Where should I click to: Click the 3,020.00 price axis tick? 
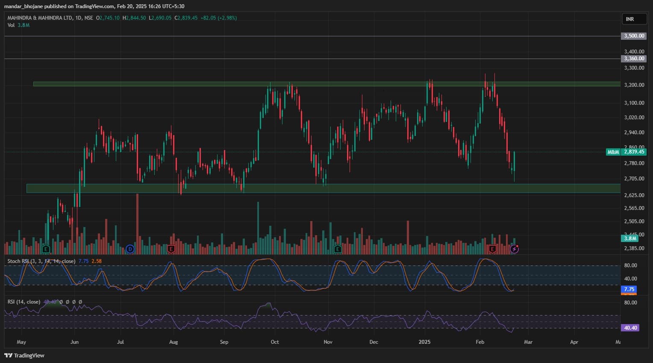(634, 118)
